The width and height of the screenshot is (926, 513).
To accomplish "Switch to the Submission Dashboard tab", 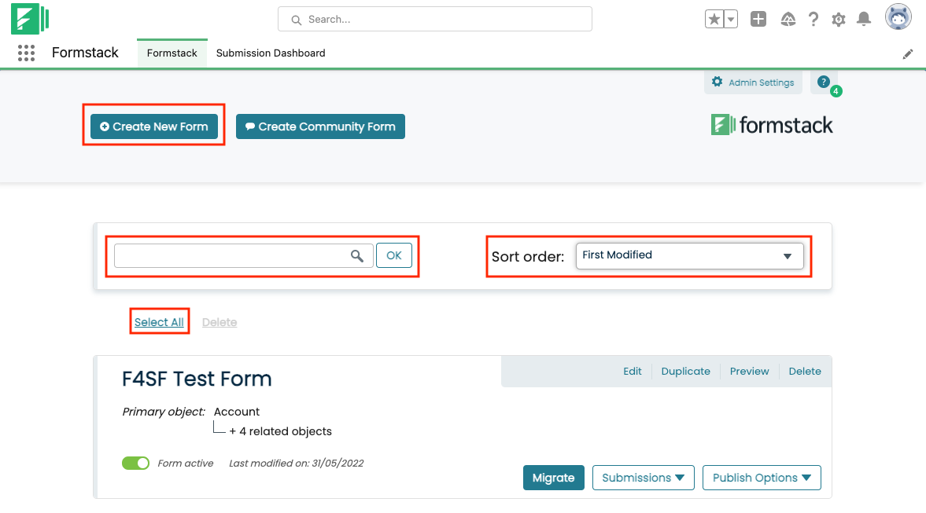I will pyautogui.click(x=271, y=53).
